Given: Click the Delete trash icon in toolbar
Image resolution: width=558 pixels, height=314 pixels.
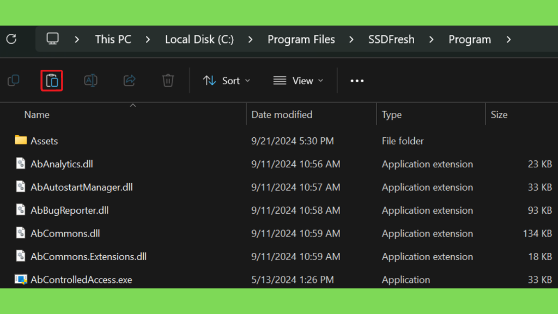Looking at the screenshot, I should tap(168, 81).
